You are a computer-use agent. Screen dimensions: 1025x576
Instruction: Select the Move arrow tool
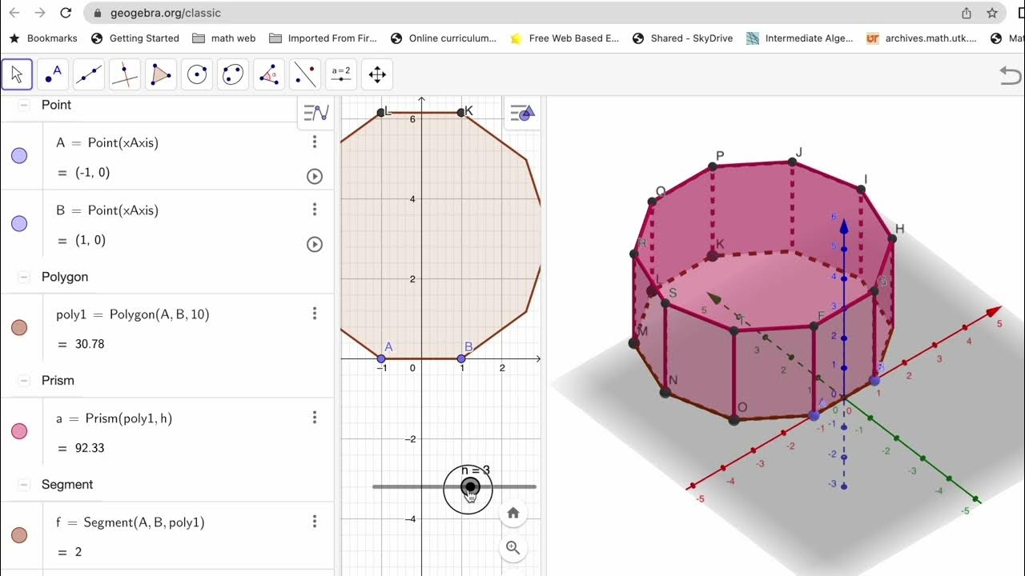17,74
